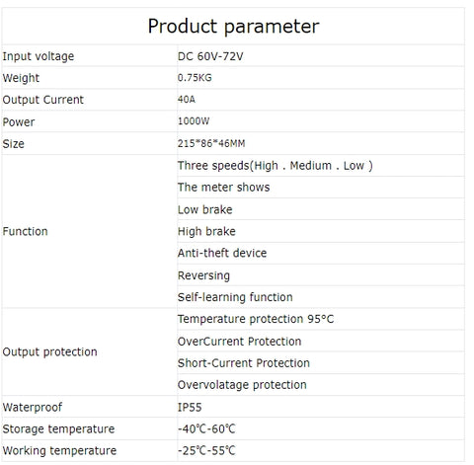Click the IP55 waterproof value
The width and height of the screenshot is (474, 465).
[x=190, y=407]
